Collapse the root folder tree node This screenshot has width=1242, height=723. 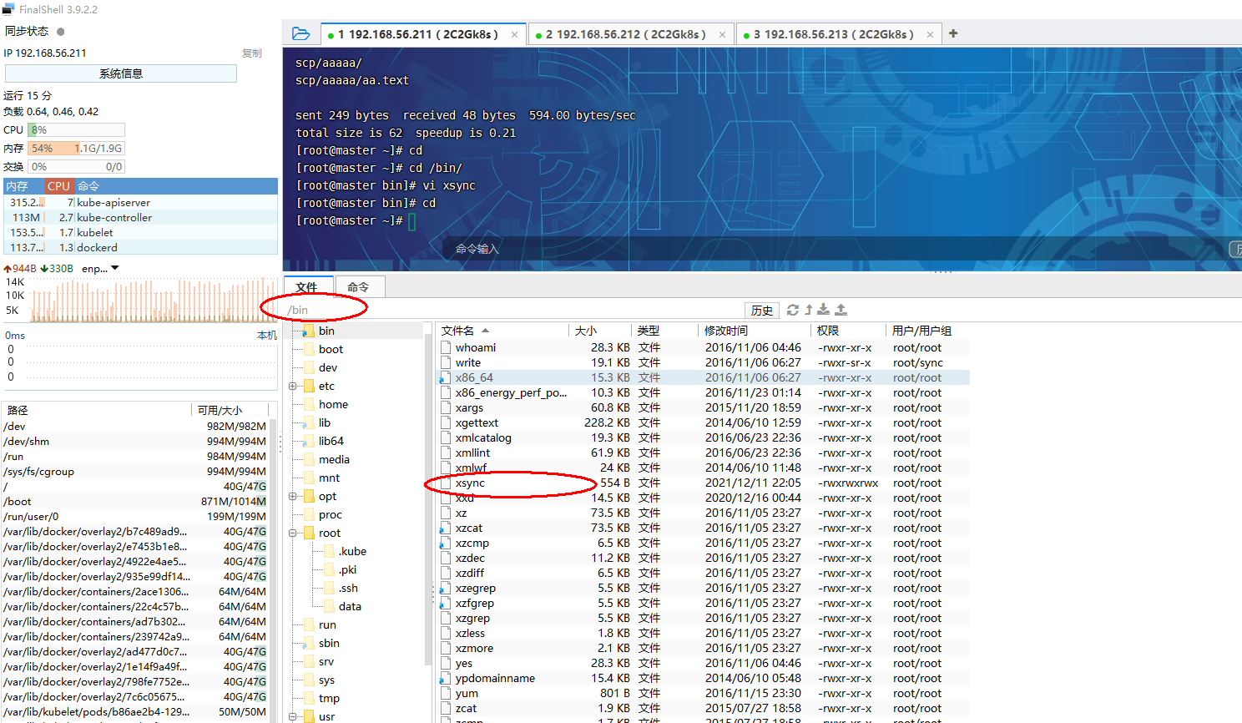point(293,533)
